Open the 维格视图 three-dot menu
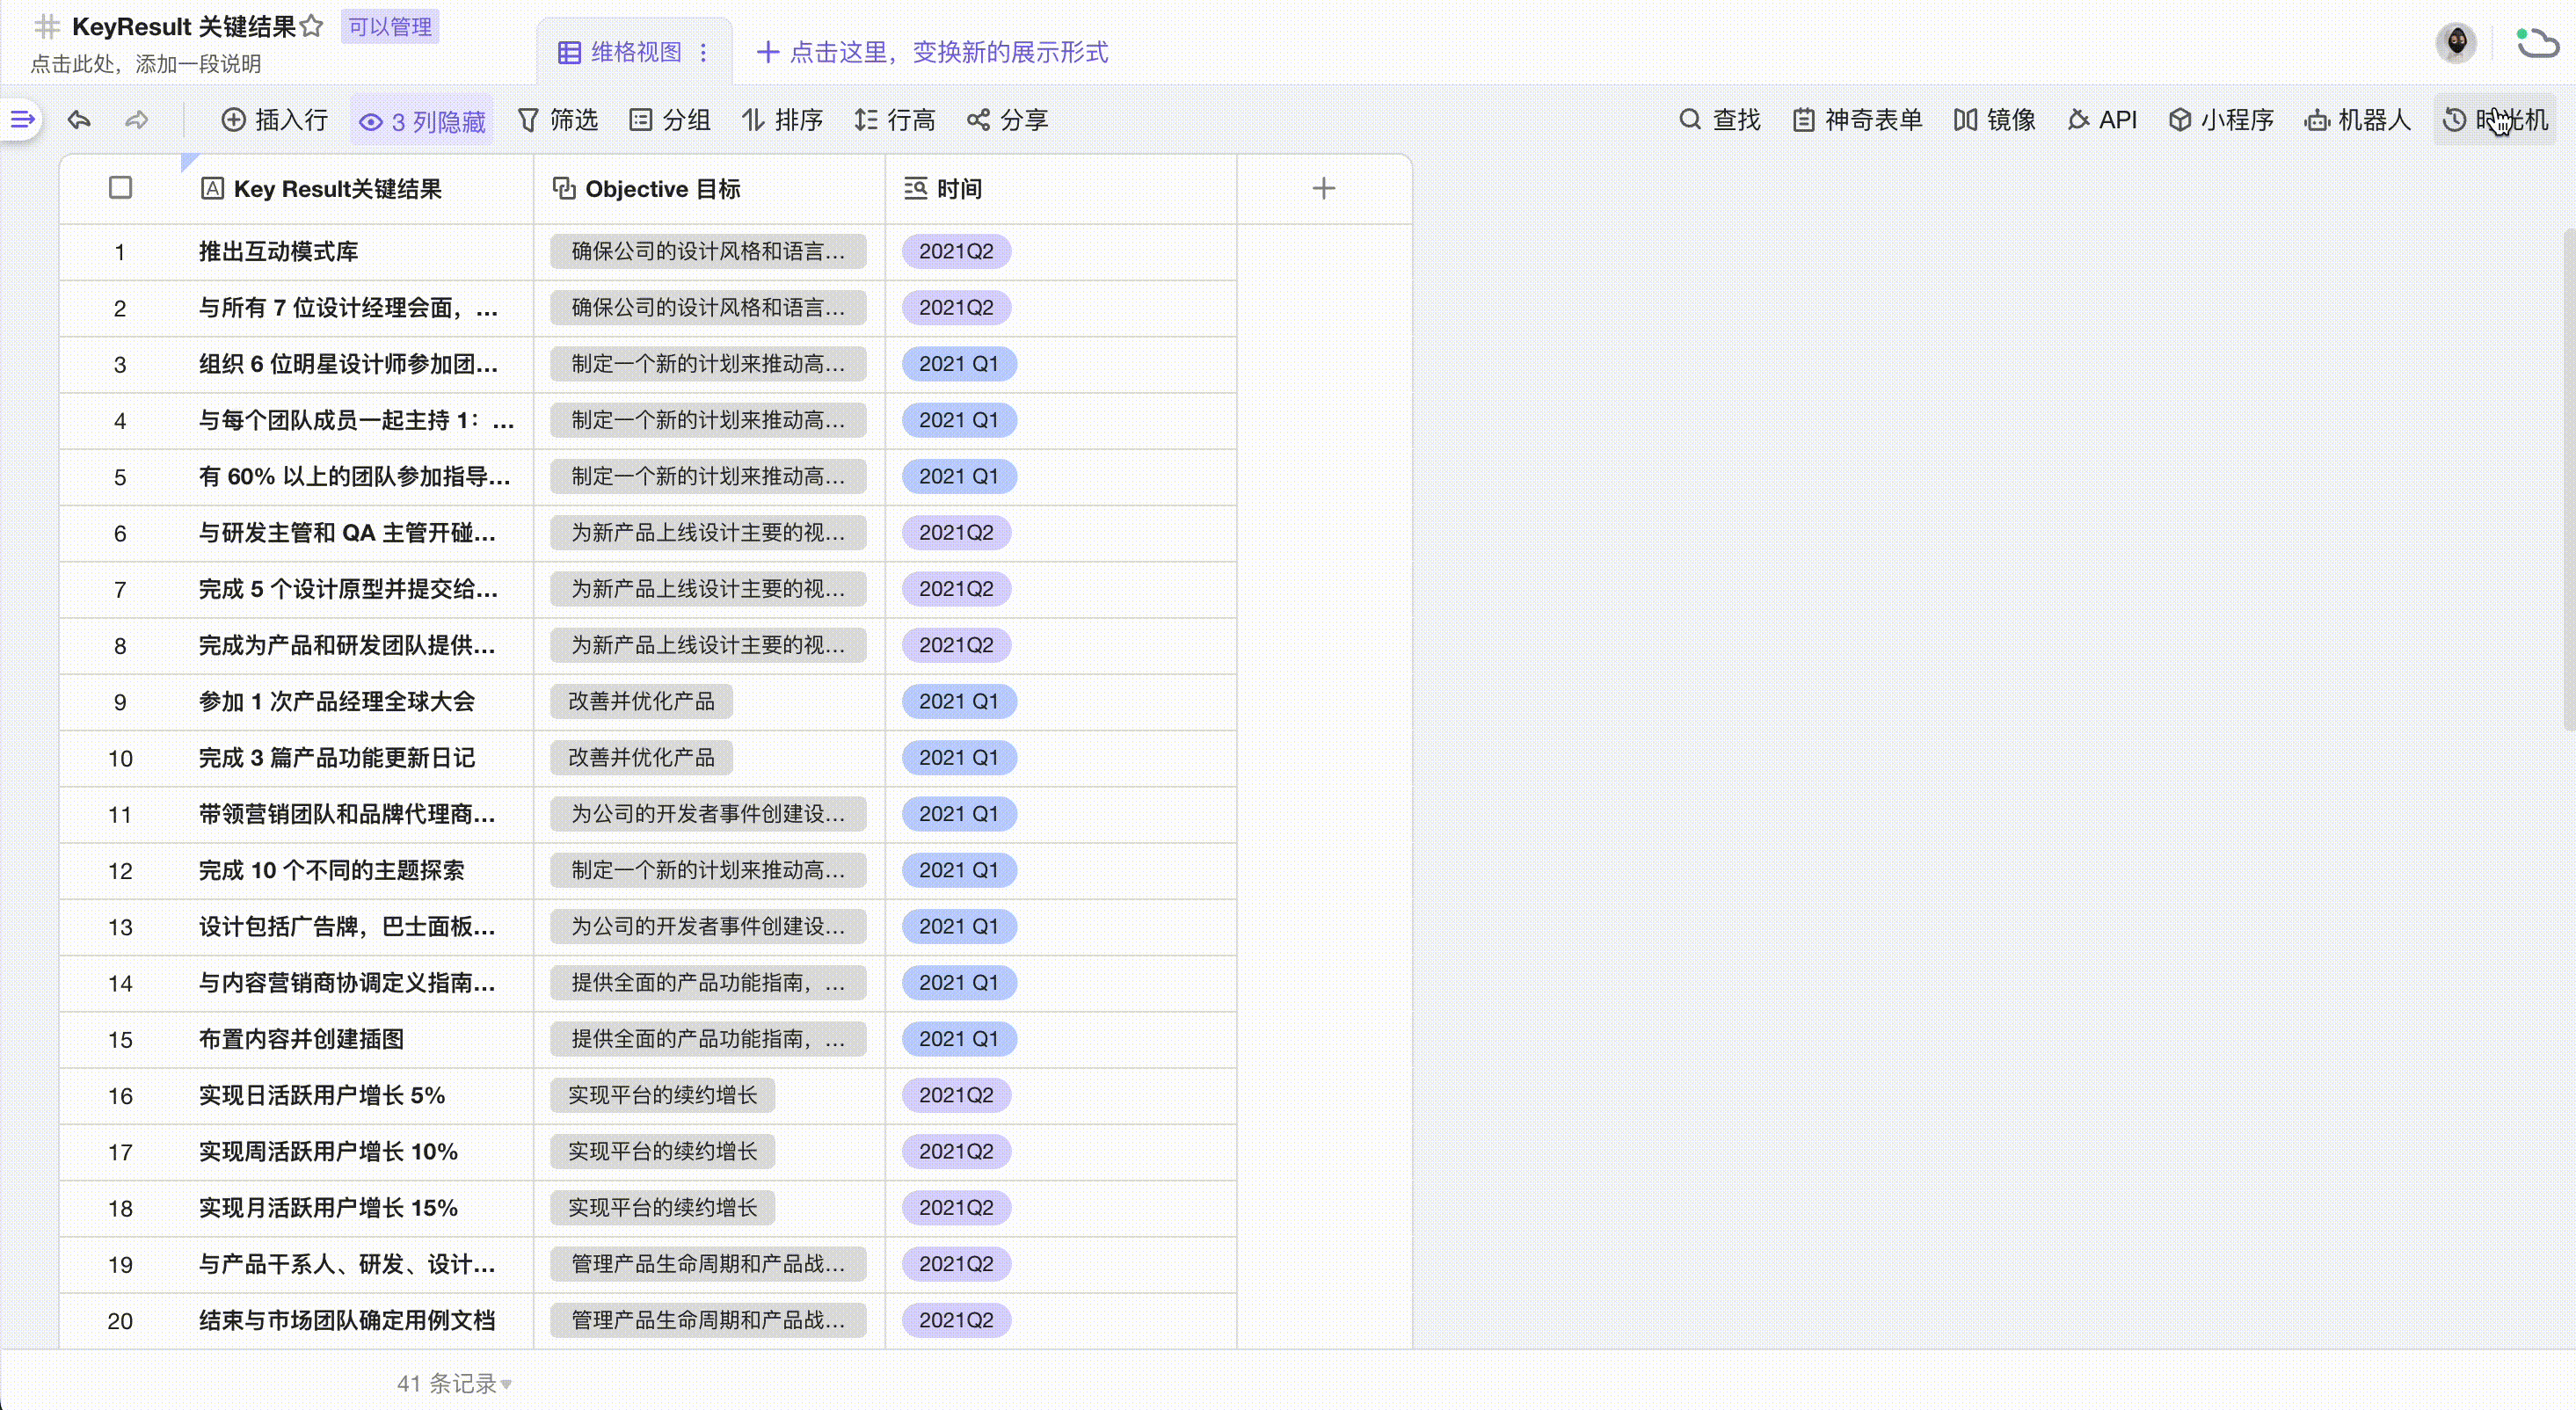The width and height of the screenshot is (2576, 1410). (704, 52)
